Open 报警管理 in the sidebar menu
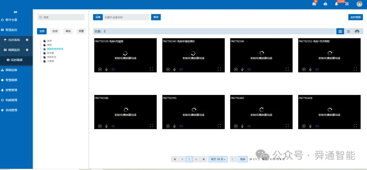Viewport: 367px width, 170px height. pos(11,90)
